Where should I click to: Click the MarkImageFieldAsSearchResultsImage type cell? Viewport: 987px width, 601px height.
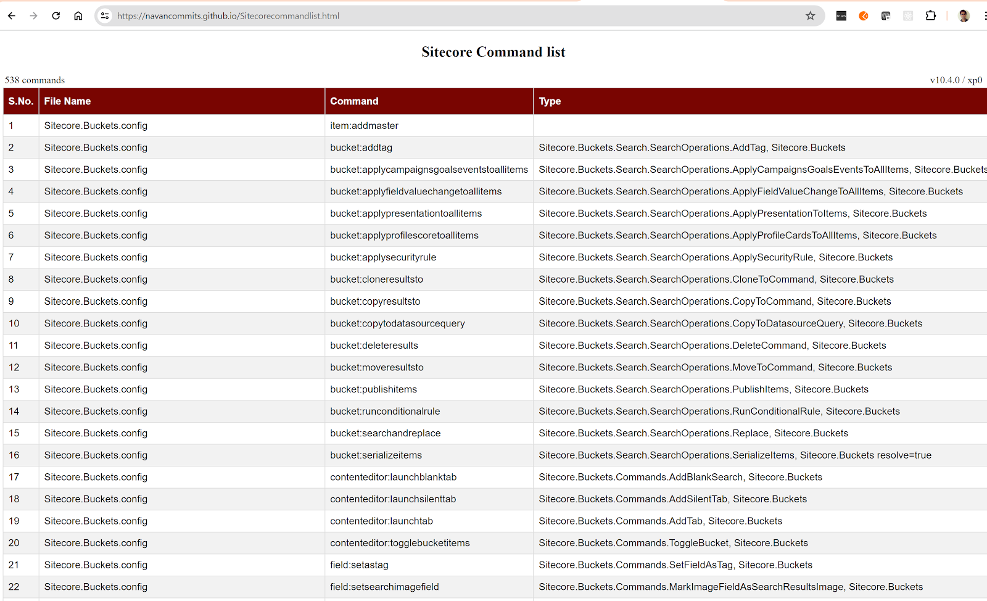761,587
